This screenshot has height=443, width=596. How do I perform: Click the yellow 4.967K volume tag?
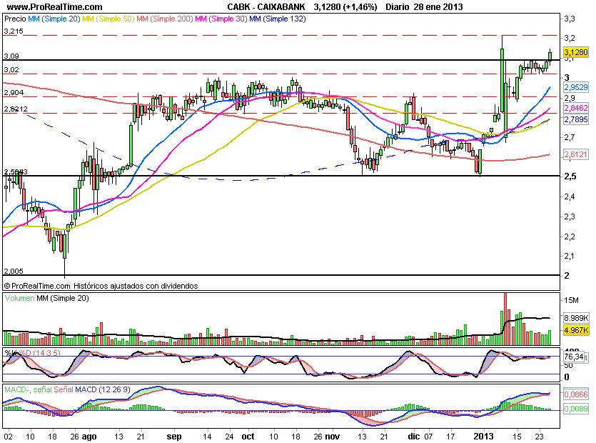click(x=576, y=330)
